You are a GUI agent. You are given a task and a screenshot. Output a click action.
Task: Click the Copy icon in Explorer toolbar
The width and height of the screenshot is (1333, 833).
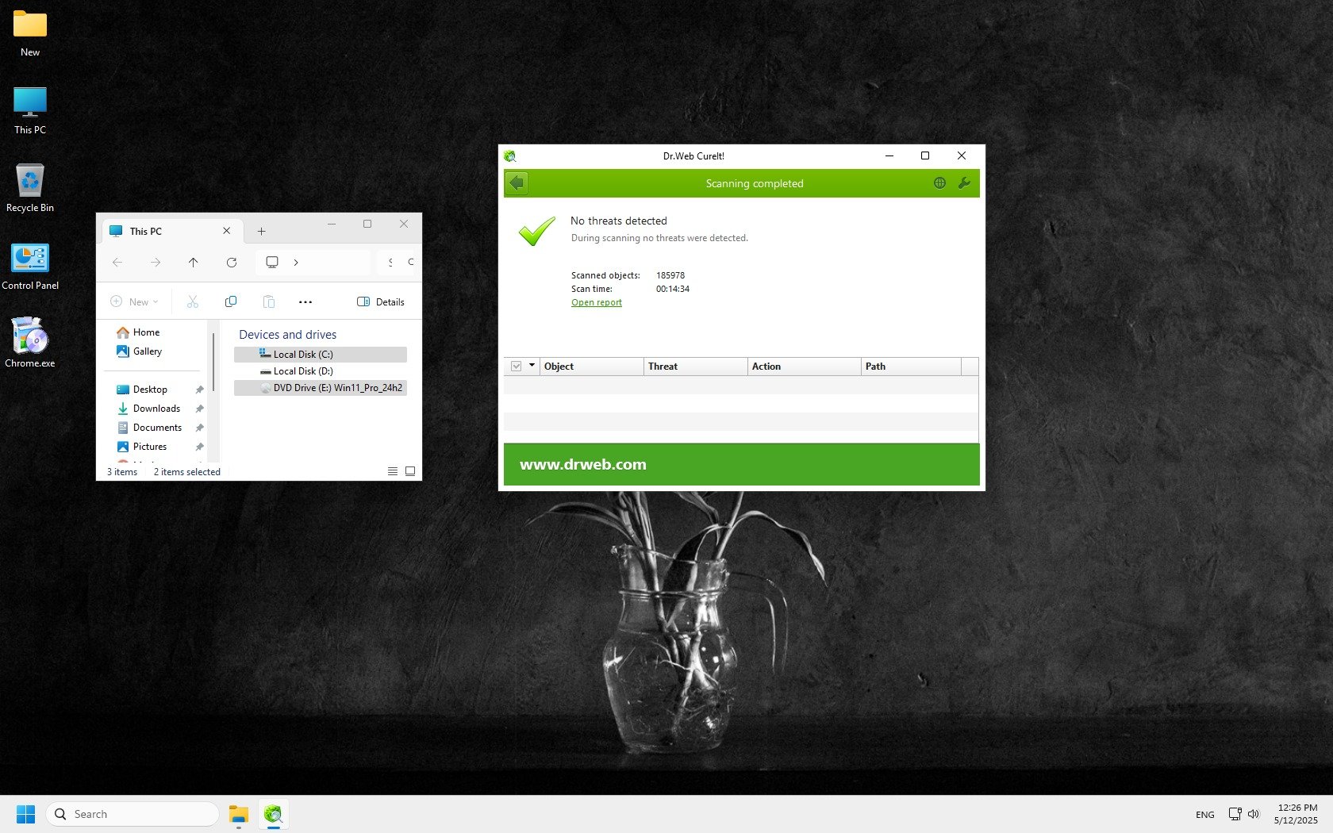pos(231,301)
